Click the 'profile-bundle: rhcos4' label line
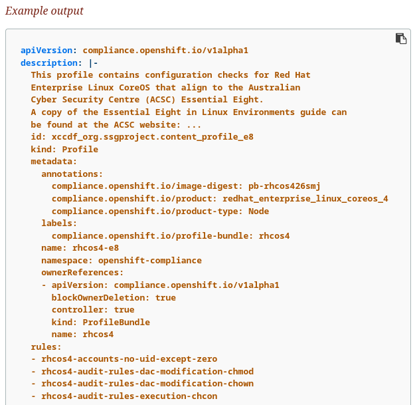 [171, 235]
